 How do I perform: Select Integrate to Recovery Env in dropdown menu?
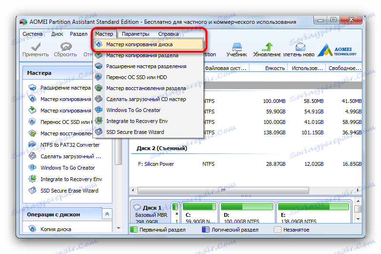[148, 121]
